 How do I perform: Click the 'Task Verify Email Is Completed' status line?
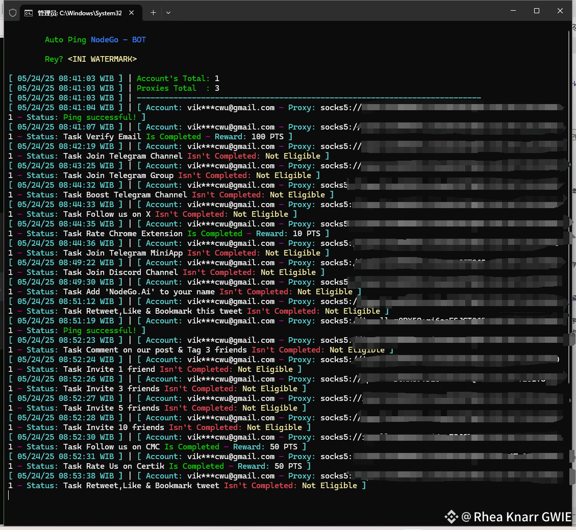(x=151, y=137)
